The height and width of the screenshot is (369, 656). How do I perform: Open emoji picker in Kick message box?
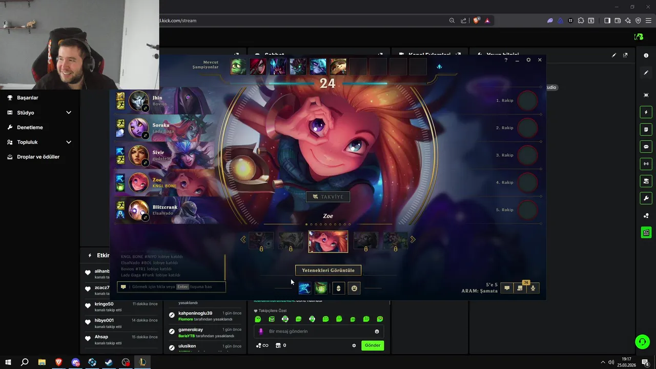(x=377, y=332)
